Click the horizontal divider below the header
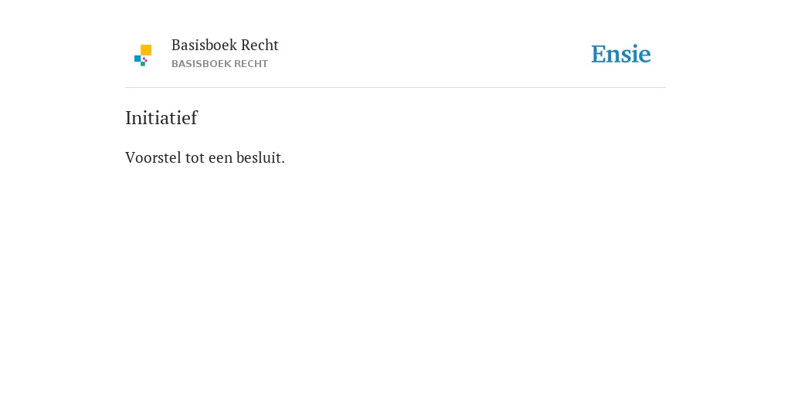 point(395,88)
